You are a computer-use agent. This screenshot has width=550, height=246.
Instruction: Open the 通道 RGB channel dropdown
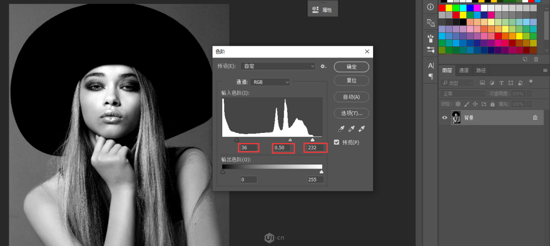click(x=270, y=82)
